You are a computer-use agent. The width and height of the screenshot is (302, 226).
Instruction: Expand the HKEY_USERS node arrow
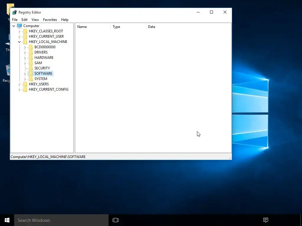point(19,84)
